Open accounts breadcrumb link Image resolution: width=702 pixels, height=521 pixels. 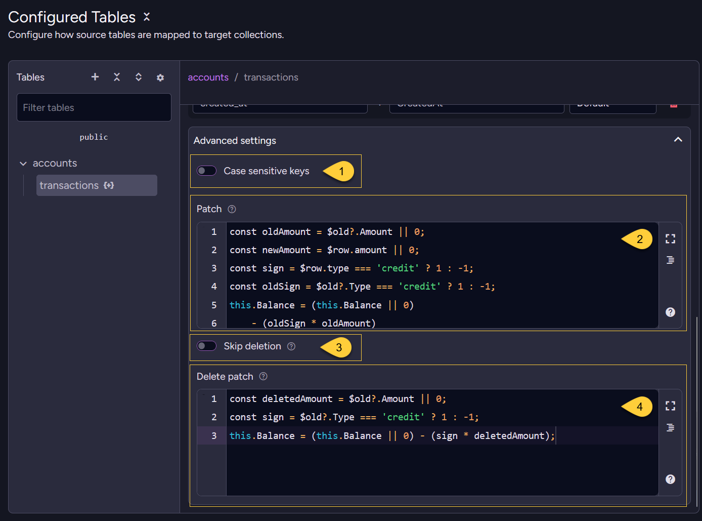point(208,77)
